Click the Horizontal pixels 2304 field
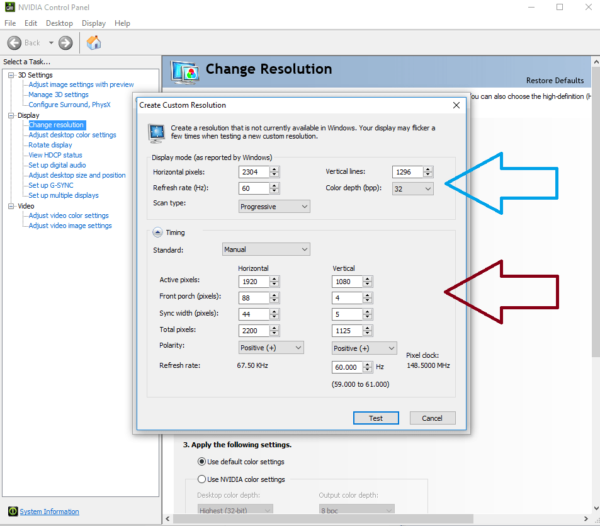This screenshot has width=600, height=526. 254,172
